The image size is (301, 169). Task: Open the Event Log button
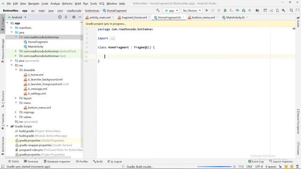(256, 161)
